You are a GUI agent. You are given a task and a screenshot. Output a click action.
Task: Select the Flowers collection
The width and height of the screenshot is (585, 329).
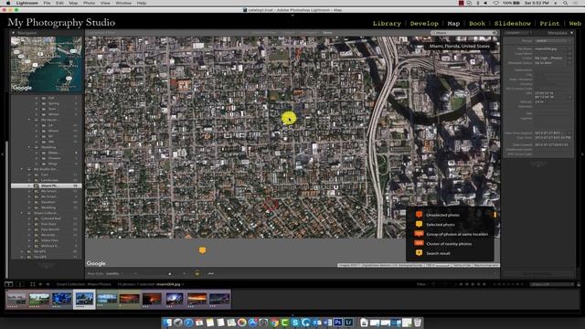pos(54,158)
